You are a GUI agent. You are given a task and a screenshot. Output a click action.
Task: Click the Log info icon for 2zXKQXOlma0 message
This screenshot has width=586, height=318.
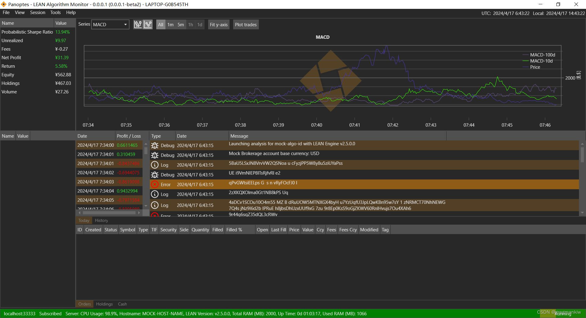click(x=155, y=194)
